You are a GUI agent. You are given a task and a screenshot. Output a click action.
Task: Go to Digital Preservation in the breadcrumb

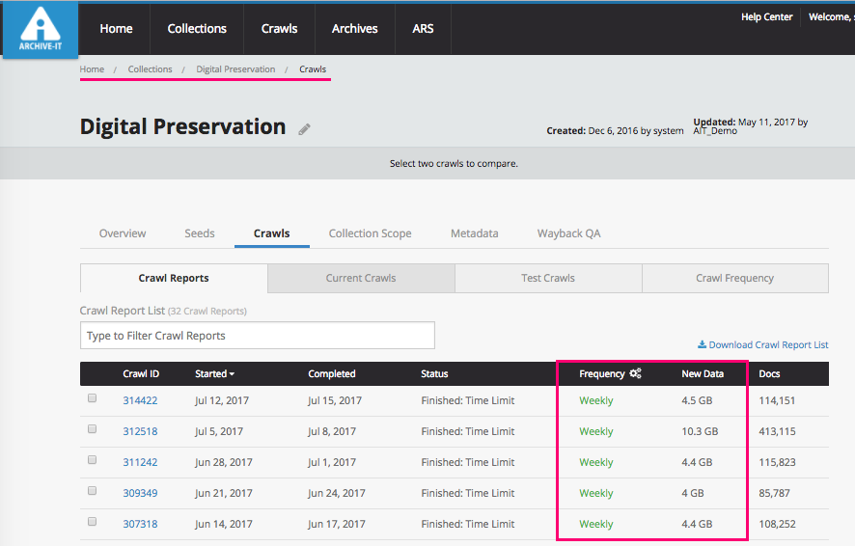pos(235,69)
